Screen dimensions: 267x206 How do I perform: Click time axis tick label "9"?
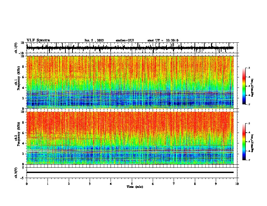216,184
